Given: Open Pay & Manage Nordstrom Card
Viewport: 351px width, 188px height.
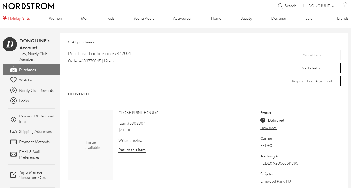Looking at the screenshot, I should pyautogui.click(x=32, y=175).
